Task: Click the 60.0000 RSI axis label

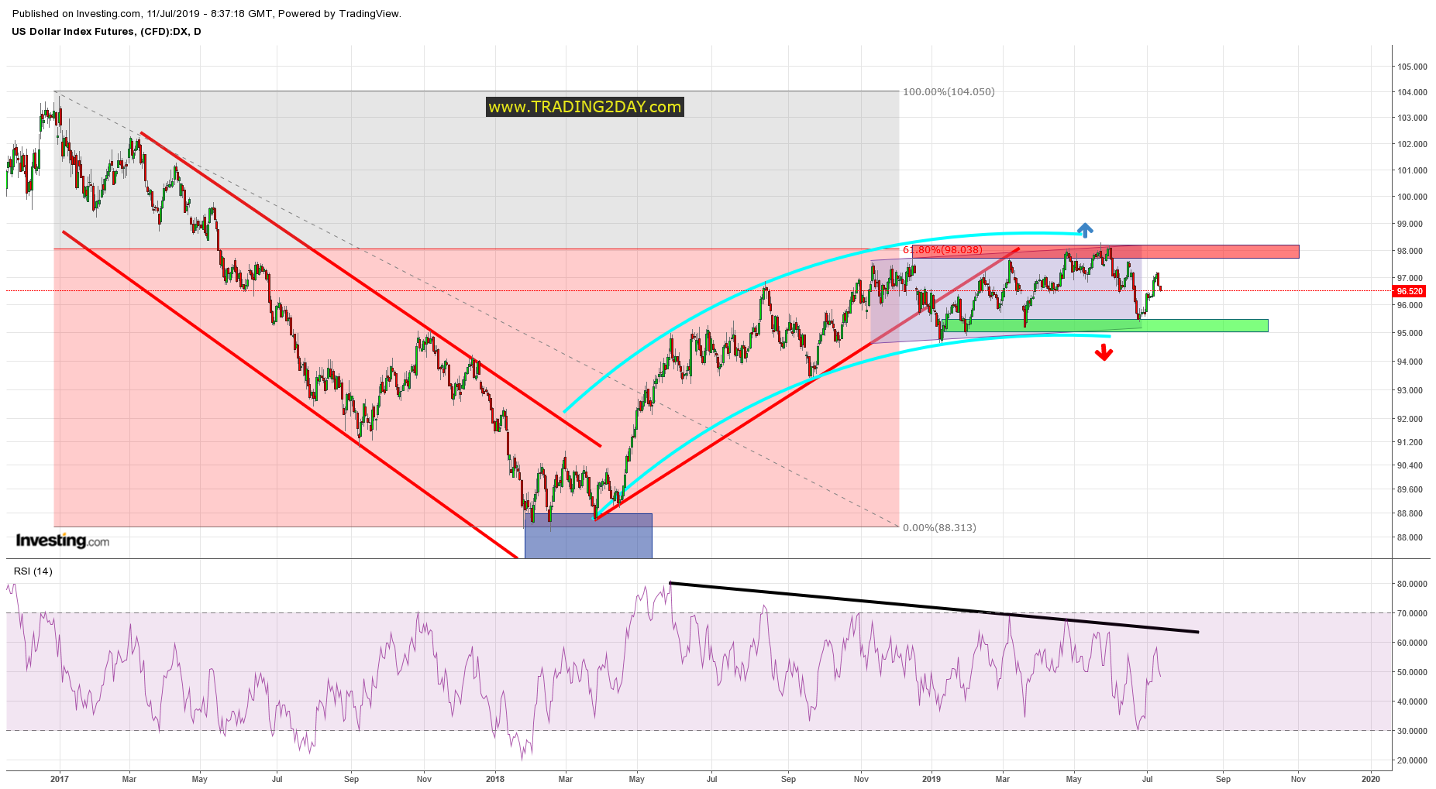Action: 1412,643
